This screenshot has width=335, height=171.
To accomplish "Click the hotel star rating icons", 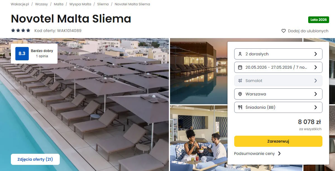I will (x=21, y=31).
